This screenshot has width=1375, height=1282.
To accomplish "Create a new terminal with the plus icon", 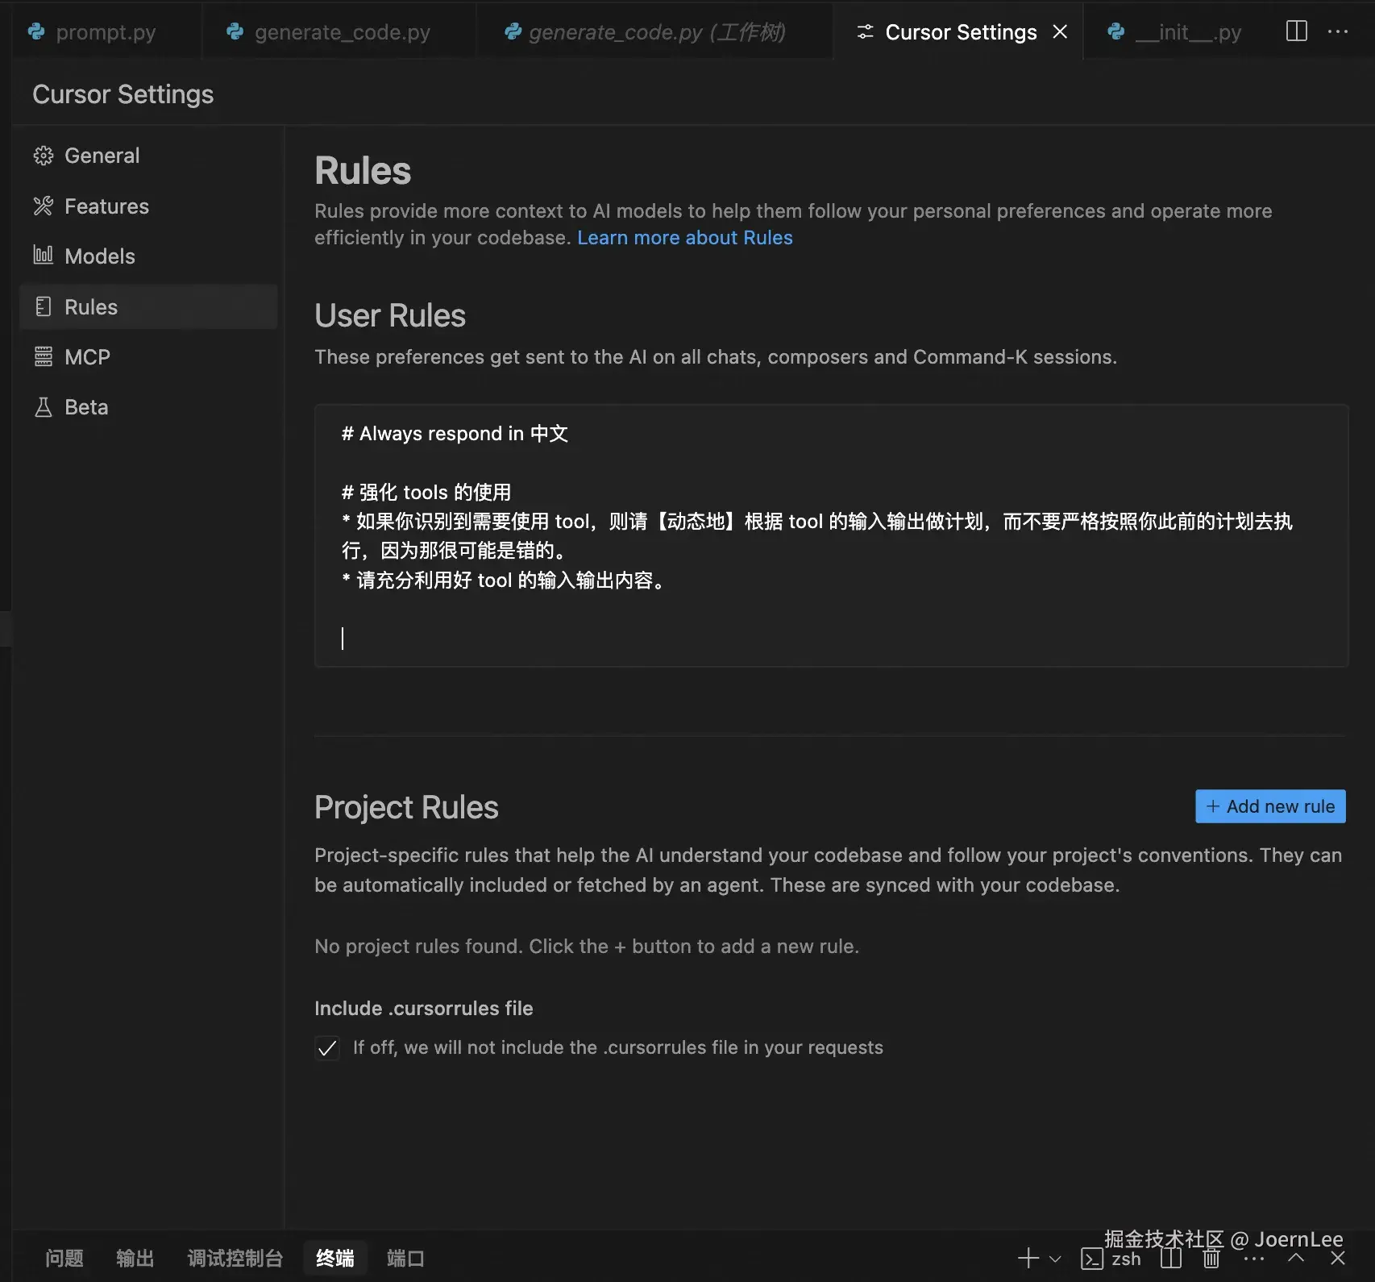I will click(1028, 1258).
